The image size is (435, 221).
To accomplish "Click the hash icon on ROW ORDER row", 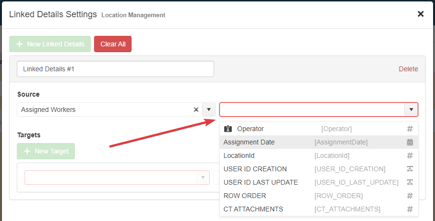I will 410,196.
